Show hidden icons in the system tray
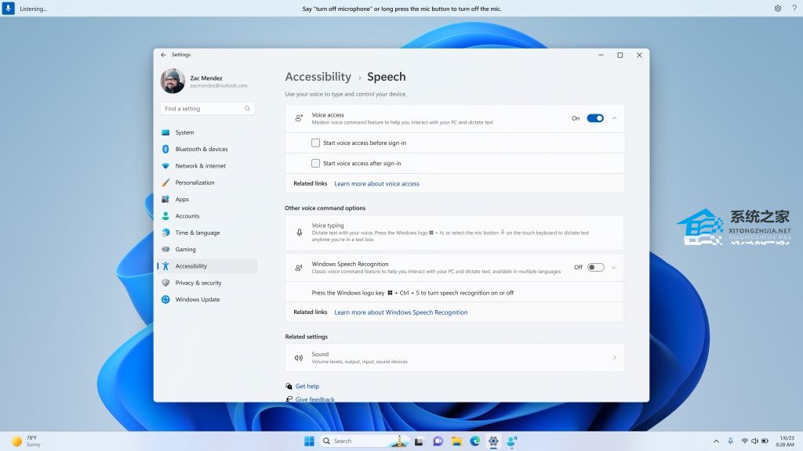This screenshot has width=803, height=451. [x=716, y=441]
